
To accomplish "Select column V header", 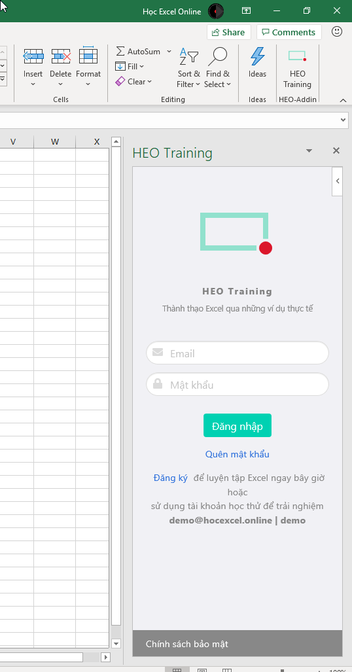I will pos(13,142).
